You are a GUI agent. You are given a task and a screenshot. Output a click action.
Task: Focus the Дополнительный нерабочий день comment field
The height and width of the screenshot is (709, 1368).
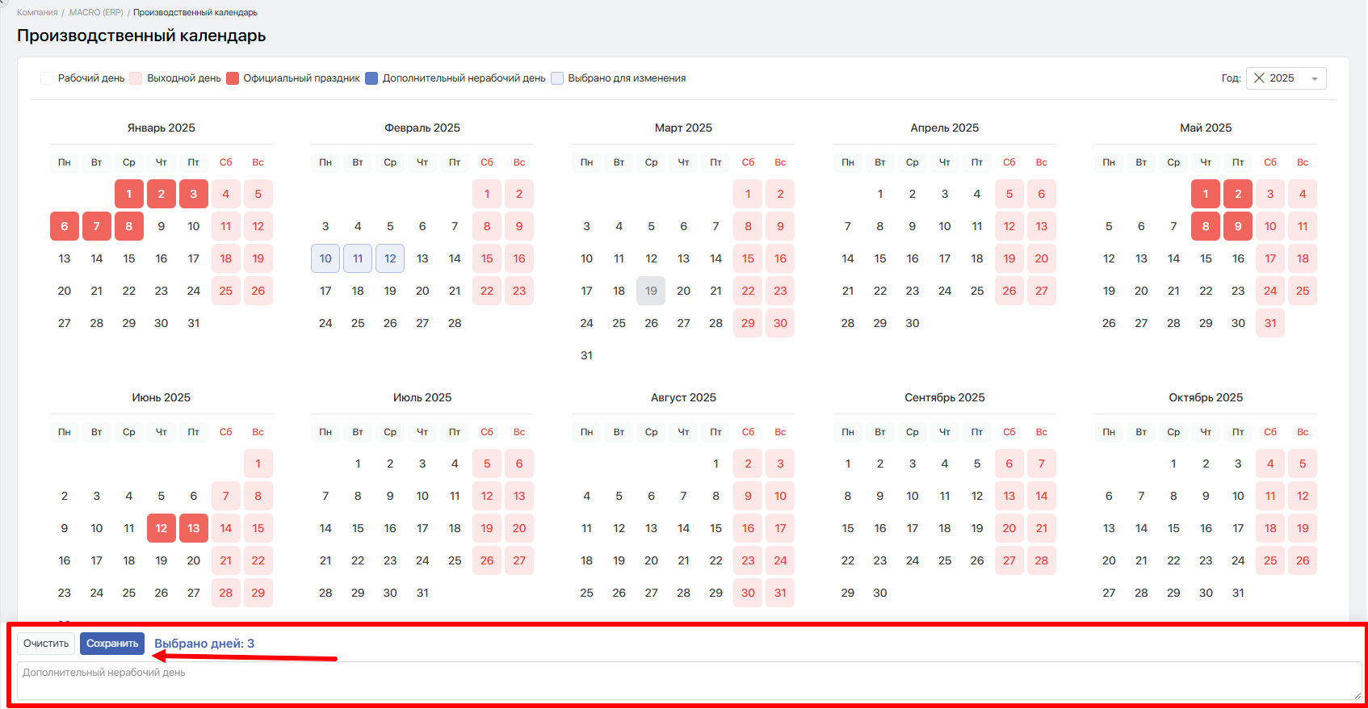tap(688, 681)
